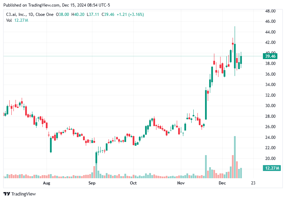The height and width of the screenshot is (200, 286).
Task: Click the high value H40.20
Action: 78,15
